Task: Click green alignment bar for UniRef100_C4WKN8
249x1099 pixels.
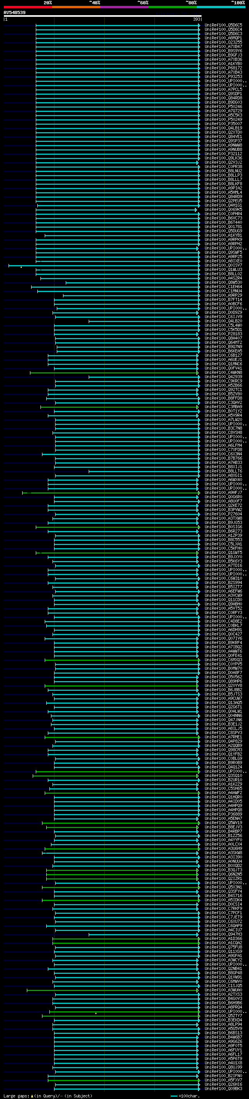Action: click(114, 372)
